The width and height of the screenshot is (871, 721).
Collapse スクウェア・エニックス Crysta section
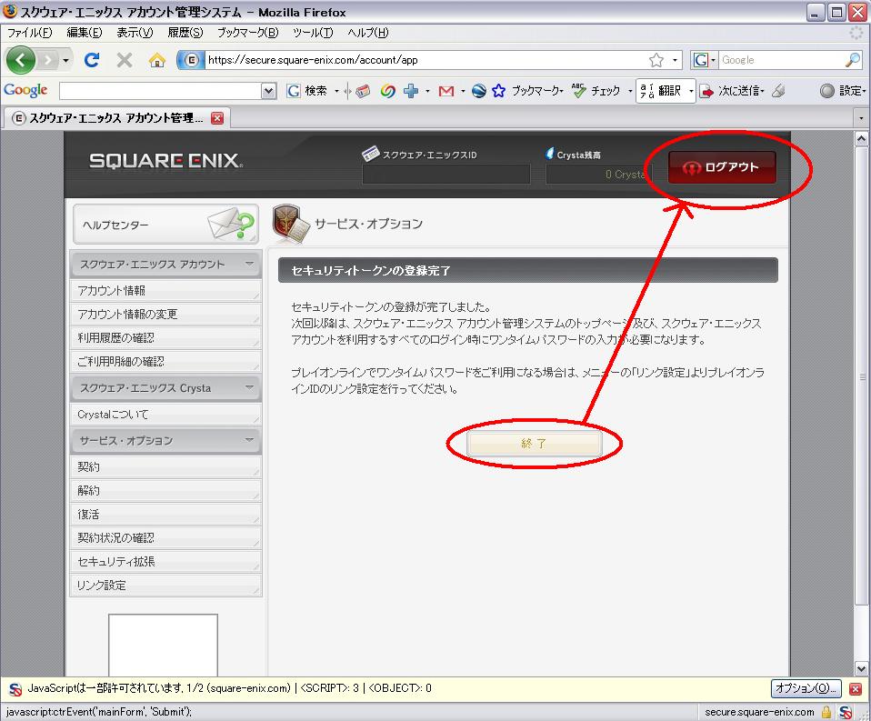(x=249, y=387)
